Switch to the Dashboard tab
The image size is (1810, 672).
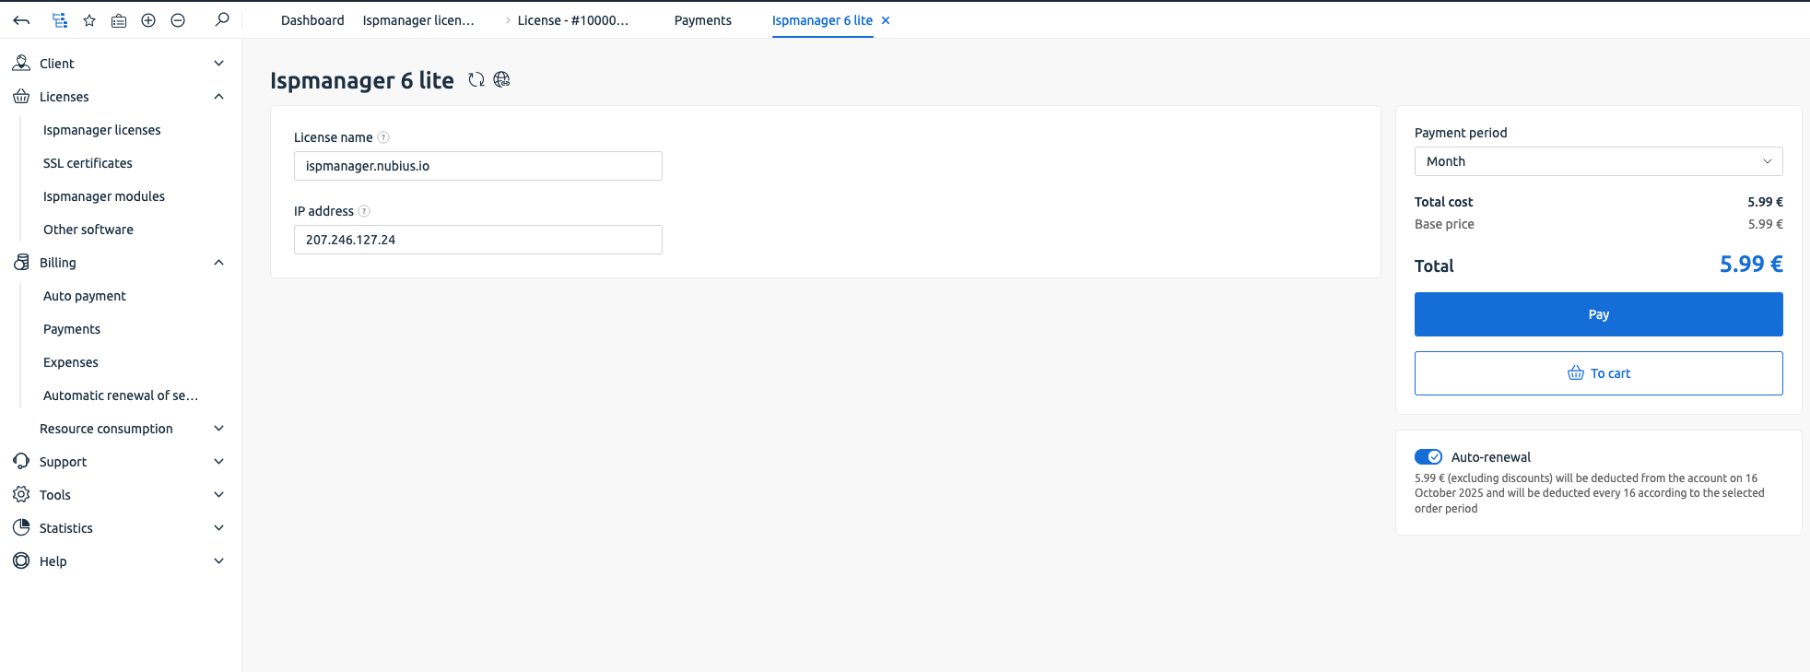(x=312, y=20)
